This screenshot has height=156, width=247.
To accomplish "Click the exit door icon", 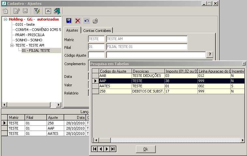I will [x=57, y=11].
